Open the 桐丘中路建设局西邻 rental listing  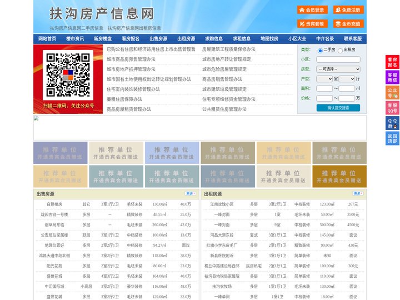tap(222, 266)
